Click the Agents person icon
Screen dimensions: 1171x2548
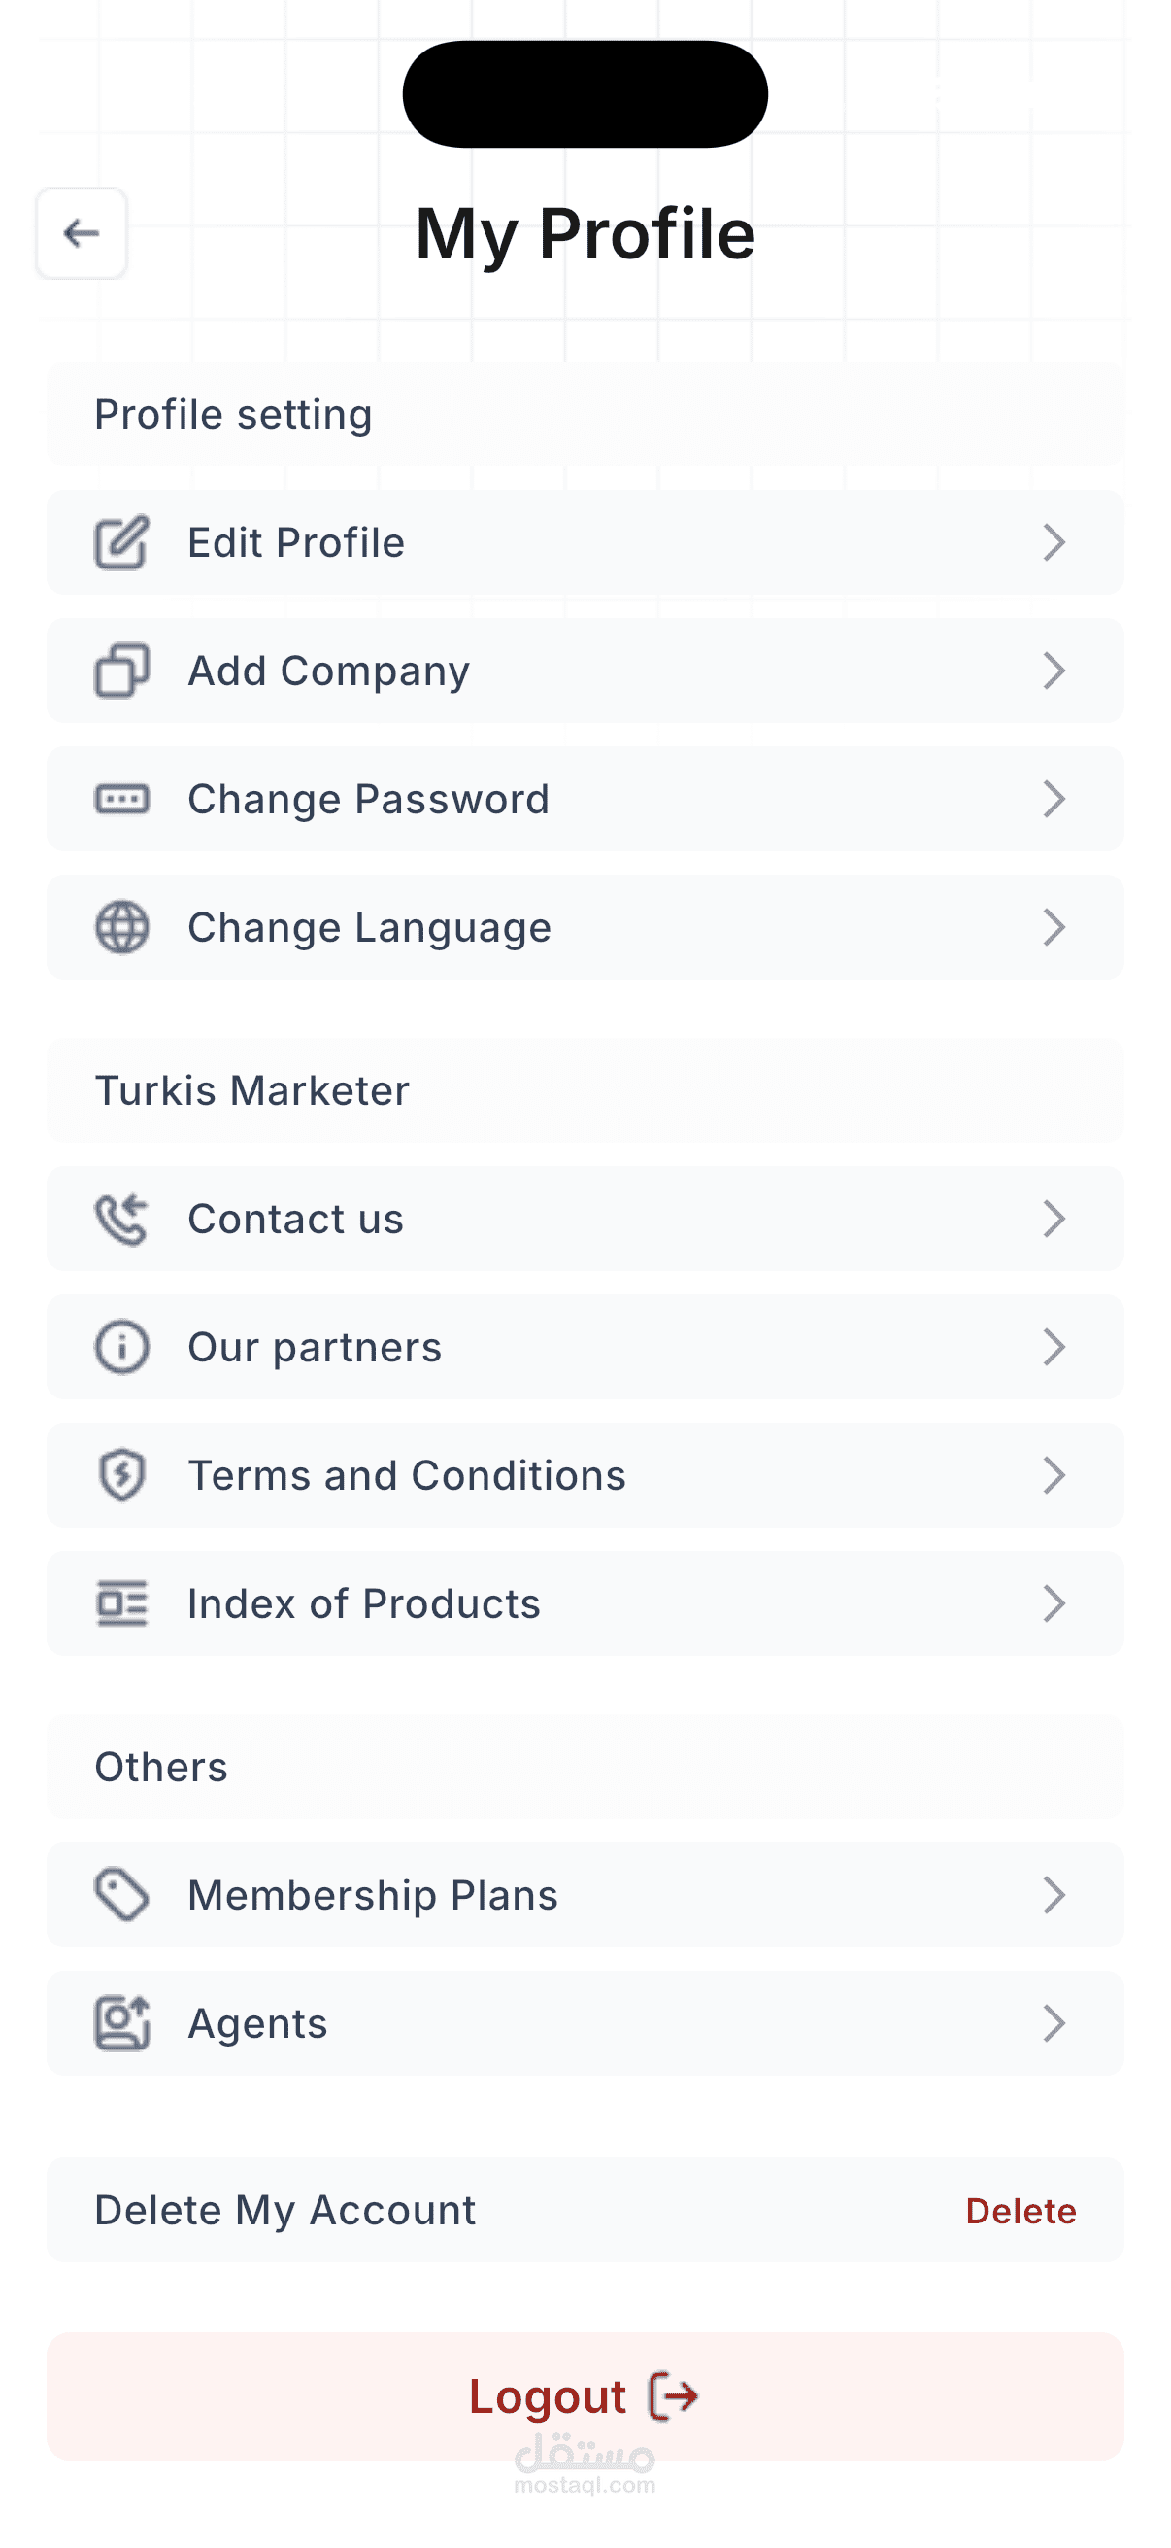(x=121, y=2023)
